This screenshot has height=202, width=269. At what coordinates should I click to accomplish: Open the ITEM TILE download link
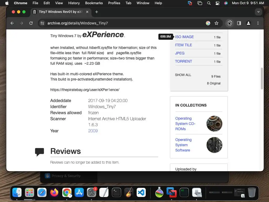click(183, 45)
